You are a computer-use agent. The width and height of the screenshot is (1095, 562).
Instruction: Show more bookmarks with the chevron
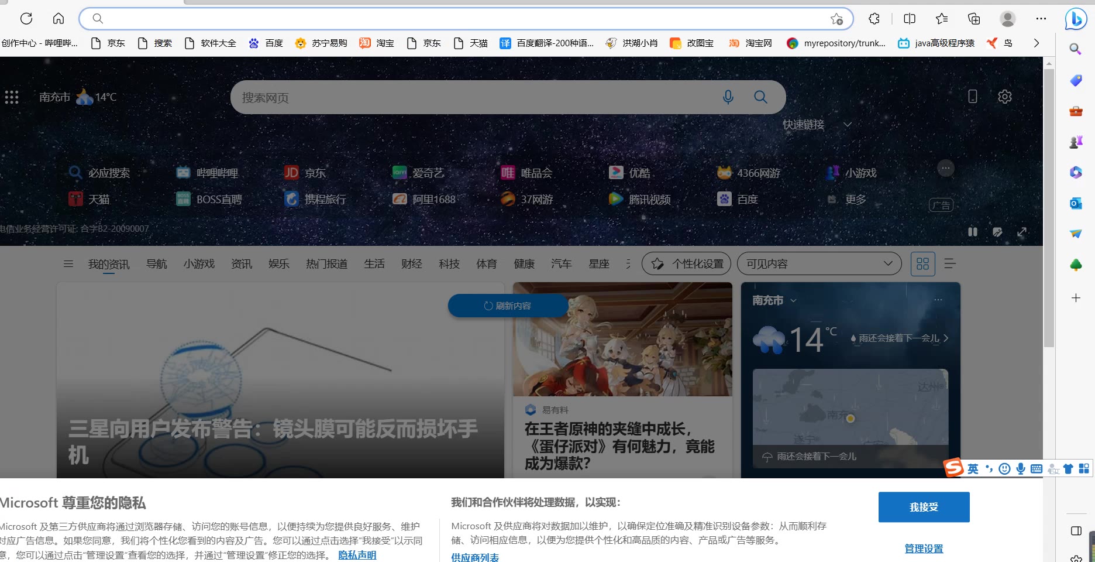tap(1037, 43)
